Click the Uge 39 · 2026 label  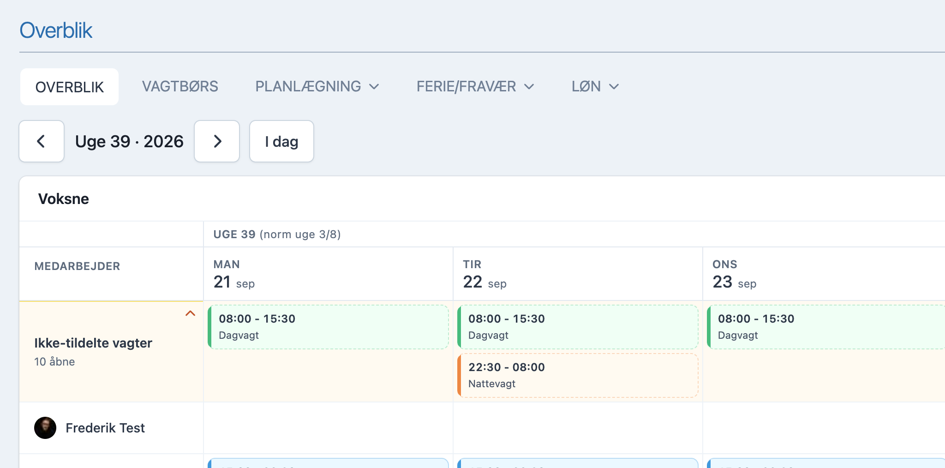tap(129, 141)
